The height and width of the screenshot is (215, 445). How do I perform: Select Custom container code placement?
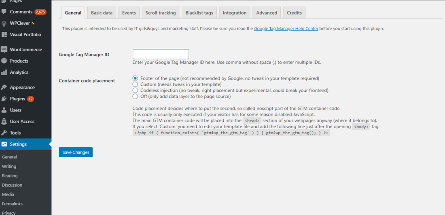click(136, 84)
